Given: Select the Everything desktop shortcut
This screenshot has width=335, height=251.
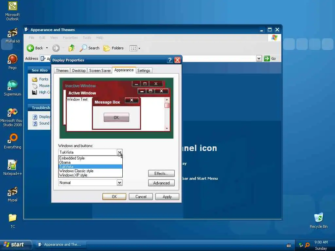Looking at the screenshot, I should [x=12, y=141].
